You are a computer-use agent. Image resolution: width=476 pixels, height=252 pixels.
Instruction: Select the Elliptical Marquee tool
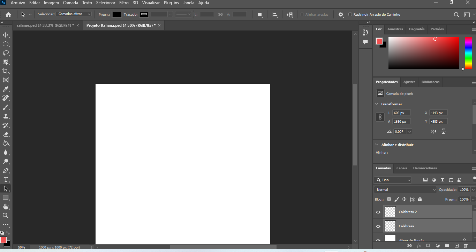(x=6, y=44)
